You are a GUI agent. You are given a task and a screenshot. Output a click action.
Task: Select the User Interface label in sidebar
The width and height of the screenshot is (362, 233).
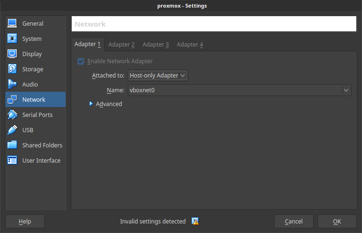[x=41, y=160]
